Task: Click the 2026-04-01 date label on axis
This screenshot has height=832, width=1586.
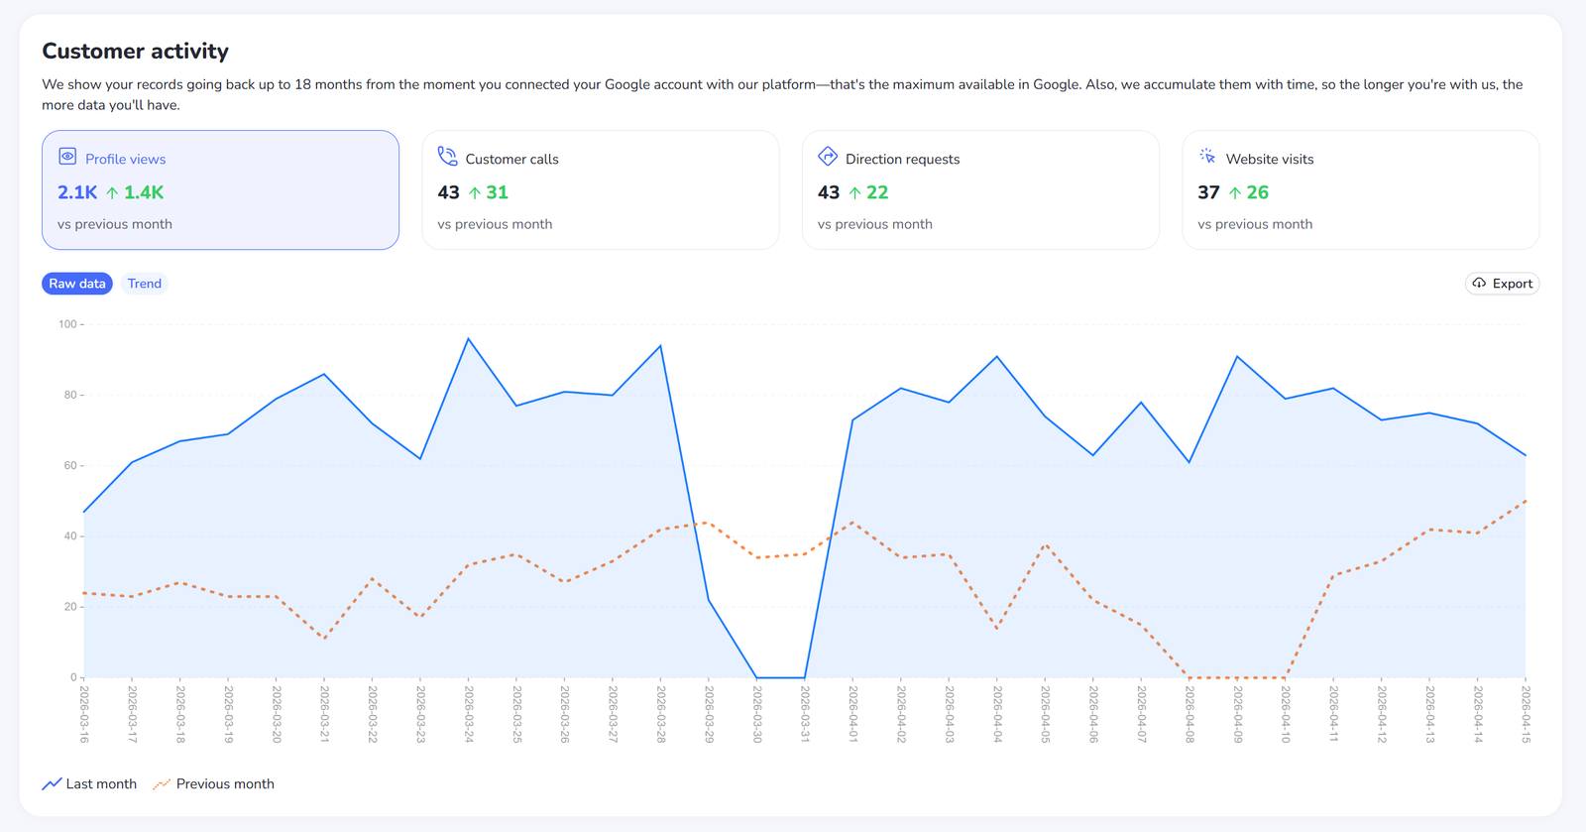Action: tap(852, 714)
